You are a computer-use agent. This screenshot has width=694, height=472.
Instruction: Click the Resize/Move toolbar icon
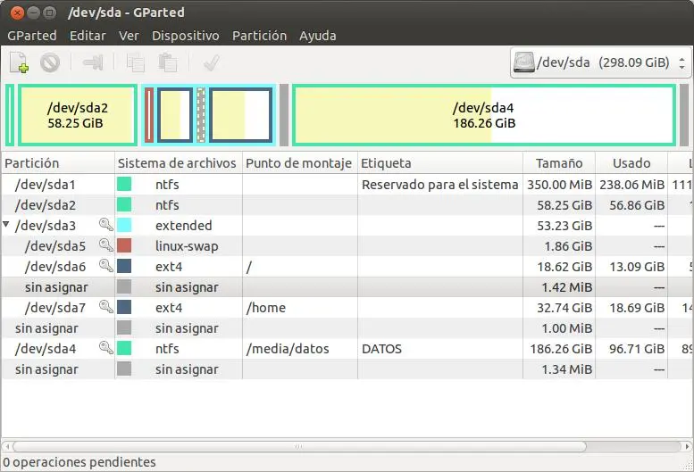coord(93,62)
